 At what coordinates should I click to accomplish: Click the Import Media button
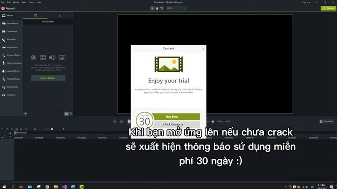coord(48,78)
